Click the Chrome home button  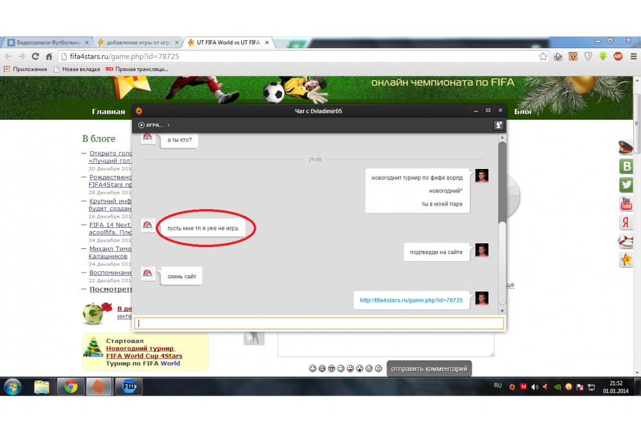click(x=49, y=56)
